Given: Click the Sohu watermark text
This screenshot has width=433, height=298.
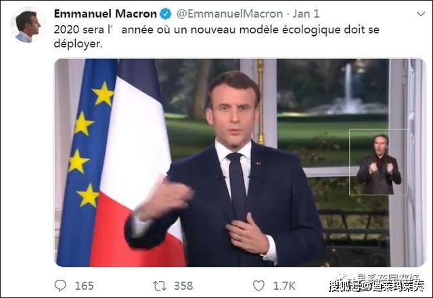Looking at the screenshot, I should pos(376,286).
